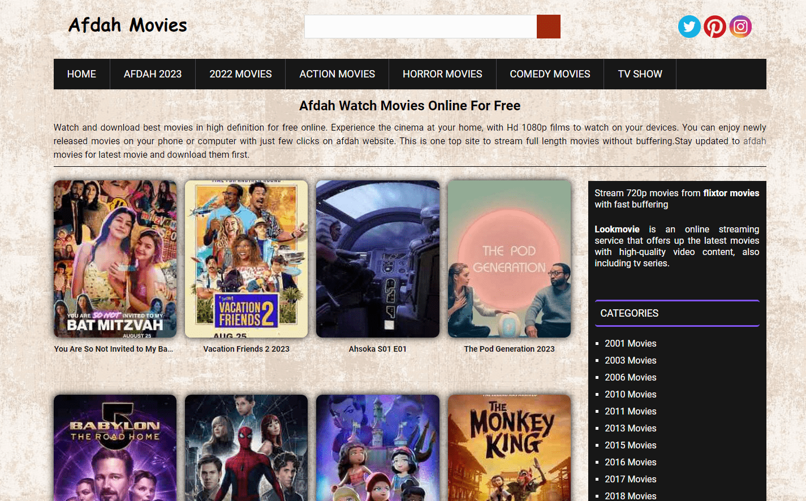Viewport: 806px width, 501px height.
Task: Open the animated princess dolls movie poster
Action: [x=378, y=448]
